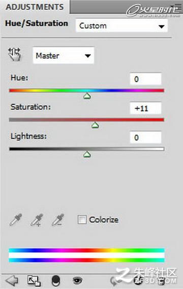
Task: Select the on-image adjustment hand tool
Action: coord(14,55)
